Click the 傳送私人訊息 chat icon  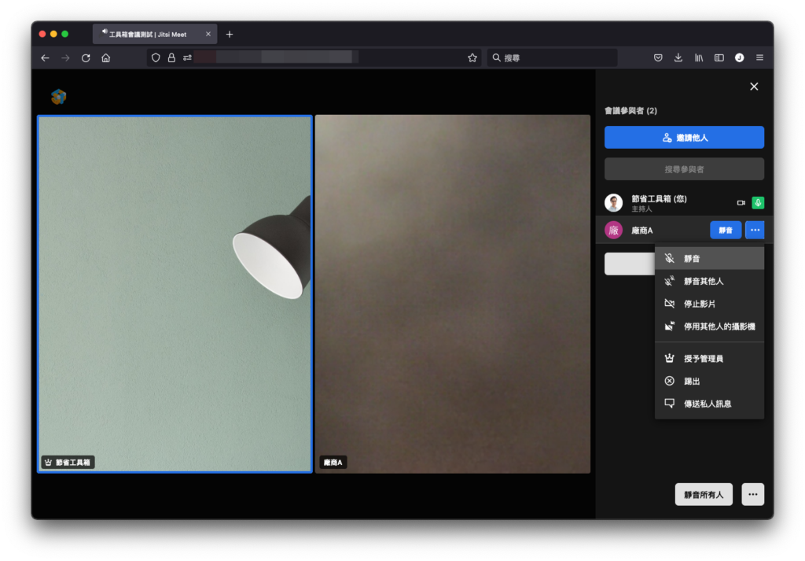tap(670, 404)
